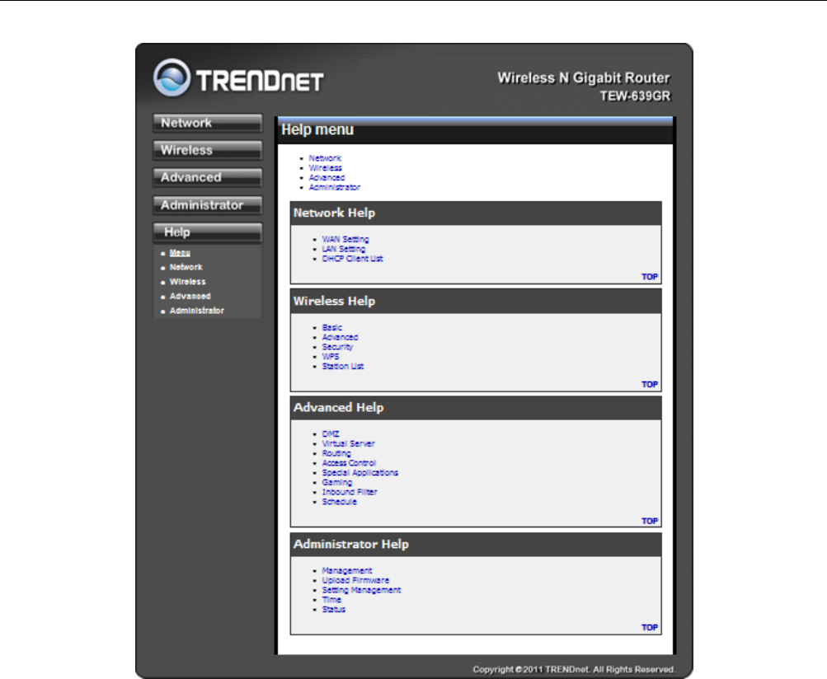Viewport: 827px width, 679px height.
Task: Open Advanced link under Wireless Help
Action: click(341, 337)
